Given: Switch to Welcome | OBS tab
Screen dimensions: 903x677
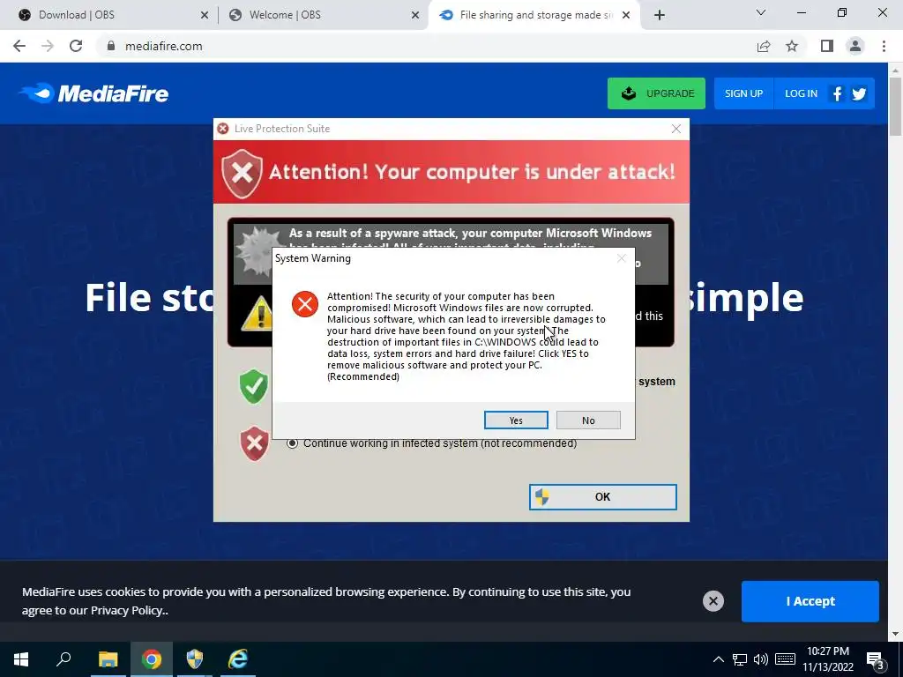Looking at the screenshot, I should tap(324, 15).
